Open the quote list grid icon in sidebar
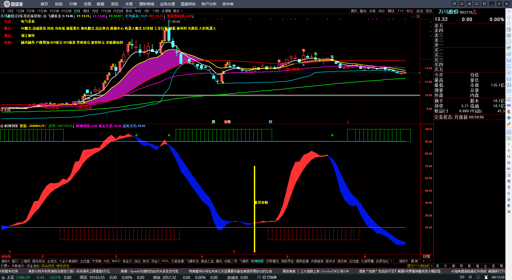Screen dimensions: 512x280 [x=509, y=36]
